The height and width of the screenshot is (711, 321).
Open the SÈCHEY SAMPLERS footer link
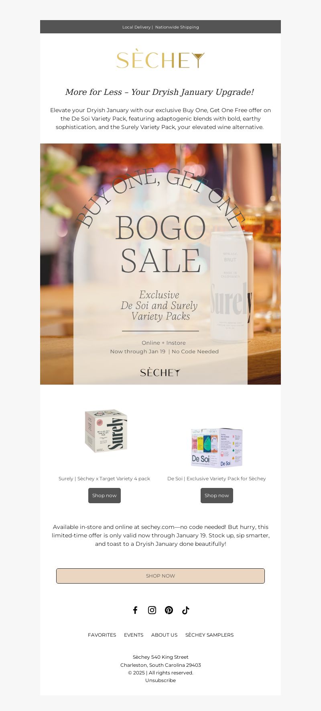coord(209,635)
